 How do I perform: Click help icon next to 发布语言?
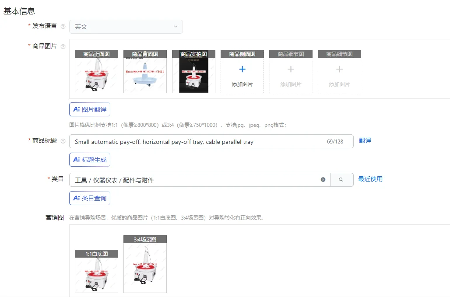pos(63,26)
